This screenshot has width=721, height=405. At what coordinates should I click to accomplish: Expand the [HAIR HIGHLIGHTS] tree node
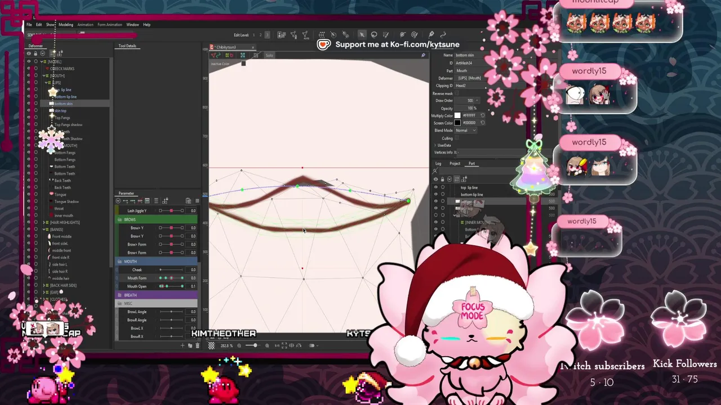[45, 222]
